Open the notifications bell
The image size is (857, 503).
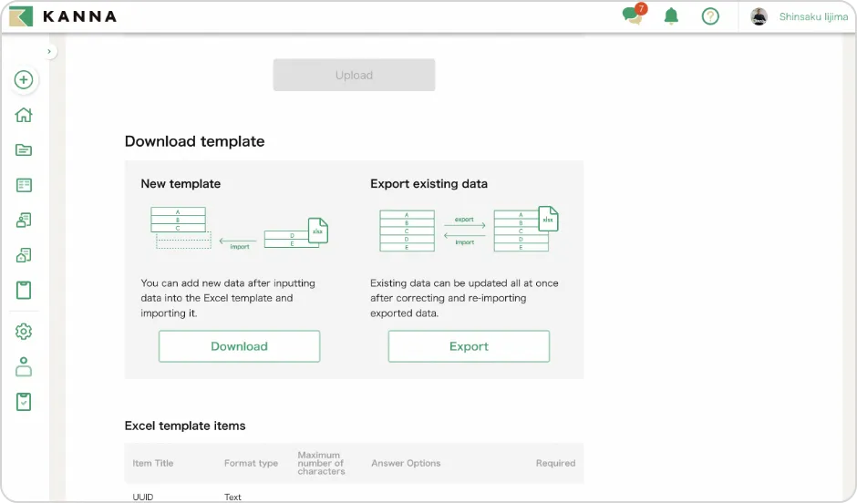point(672,16)
